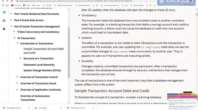Screen dimensions: 198x111
Task: Collapse Introduction to Transactions node
Action: 18,43
